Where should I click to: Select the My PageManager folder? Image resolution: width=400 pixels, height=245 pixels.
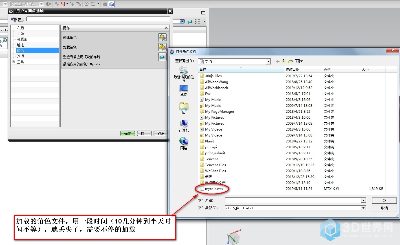coord(219,112)
